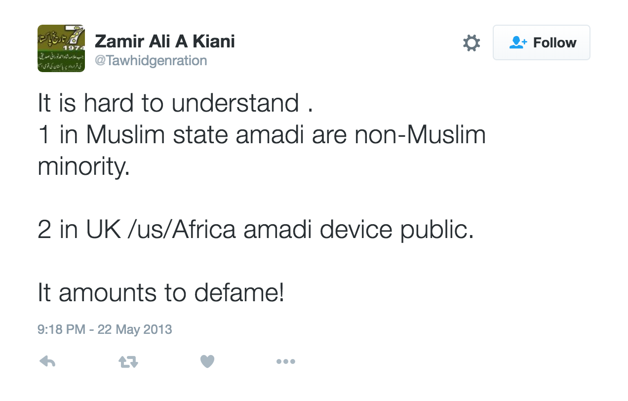This screenshot has width=628, height=401.
Task: Click the add-person icon in Follow button
Action: pyautogui.click(x=518, y=42)
